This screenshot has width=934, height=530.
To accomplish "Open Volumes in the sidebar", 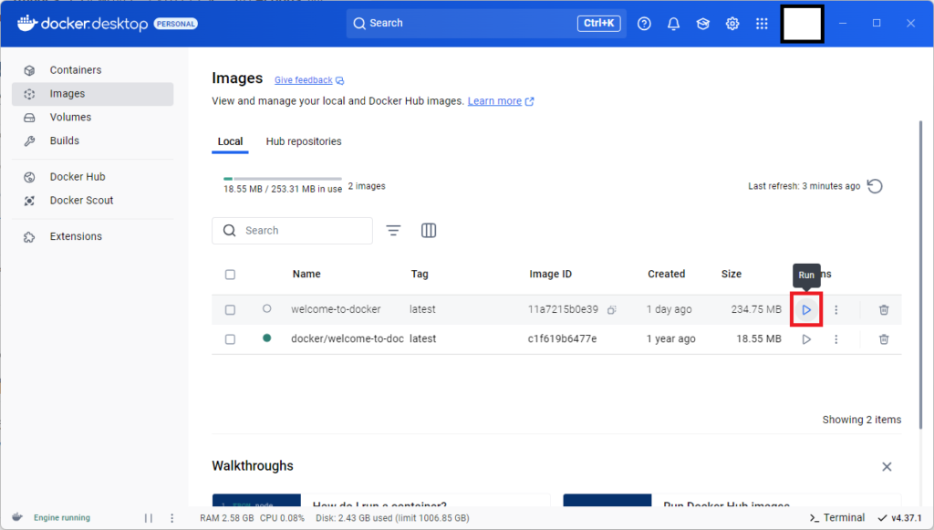I will pos(92,118).
